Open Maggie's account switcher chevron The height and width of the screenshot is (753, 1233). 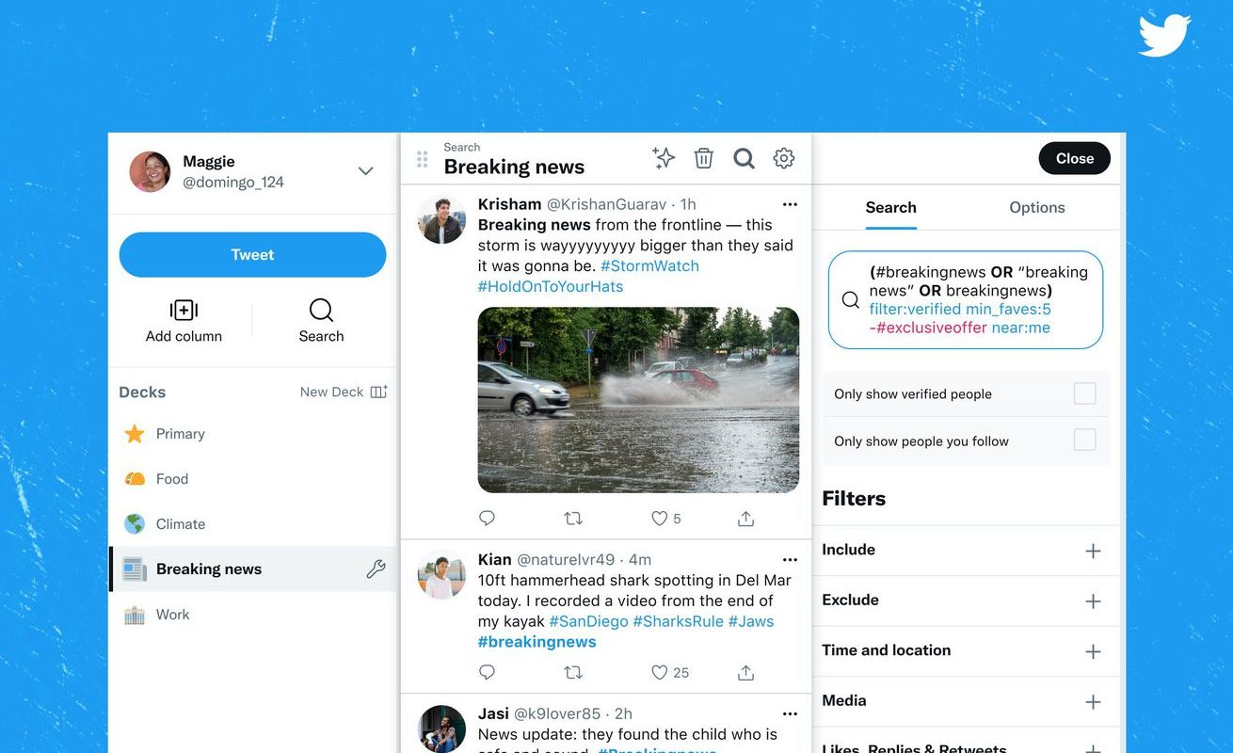[366, 171]
